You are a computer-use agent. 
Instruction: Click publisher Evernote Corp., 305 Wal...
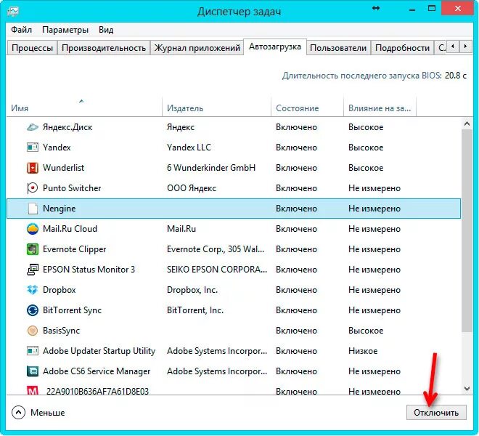[216, 249]
